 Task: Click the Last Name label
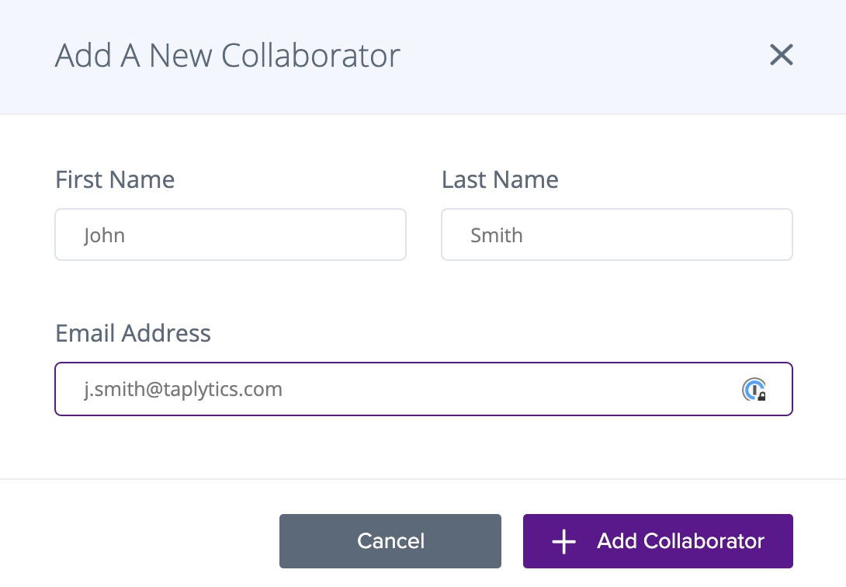(500, 179)
